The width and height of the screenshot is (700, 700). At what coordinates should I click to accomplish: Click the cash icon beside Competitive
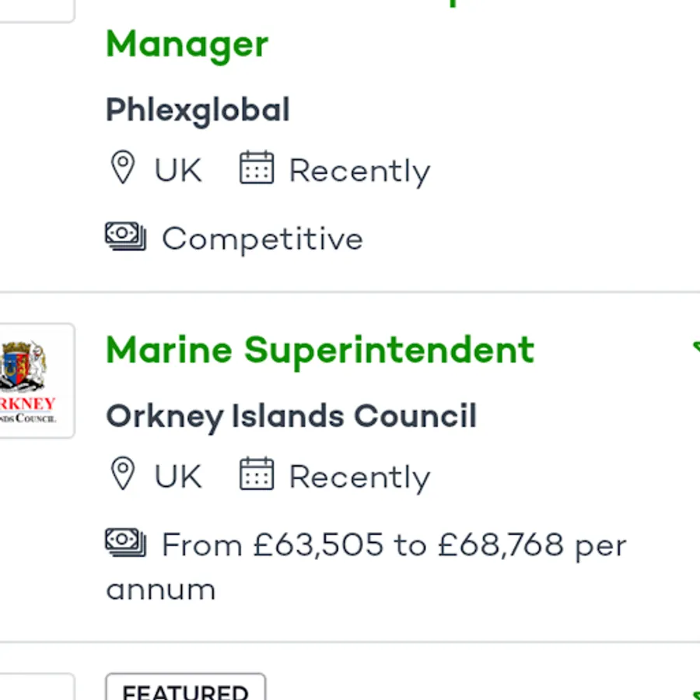click(125, 236)
